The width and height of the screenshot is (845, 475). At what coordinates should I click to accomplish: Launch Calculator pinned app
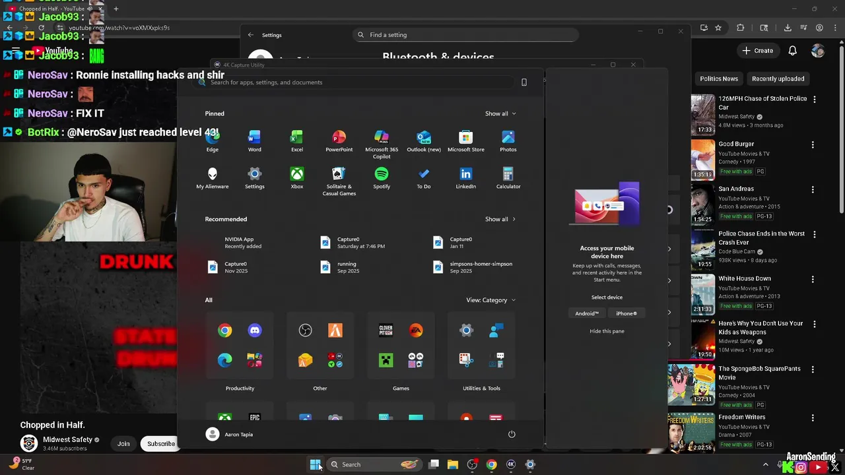point(508,178)
